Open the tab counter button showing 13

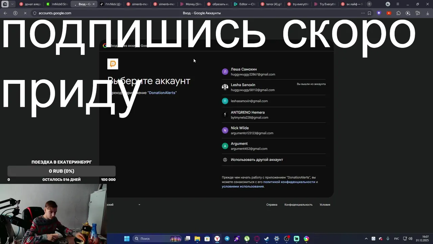5,4
